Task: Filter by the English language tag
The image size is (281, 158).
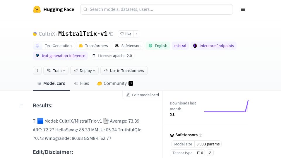Action: 158,46
